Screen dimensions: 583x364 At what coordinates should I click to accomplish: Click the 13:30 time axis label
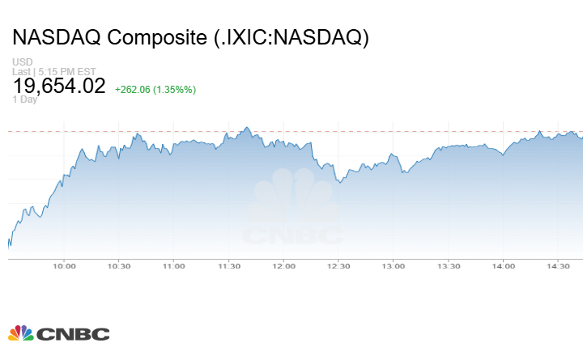click(x=449, y=266)
